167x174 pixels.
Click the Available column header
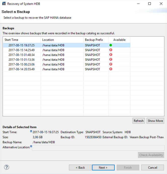click(x=119, y=40)
